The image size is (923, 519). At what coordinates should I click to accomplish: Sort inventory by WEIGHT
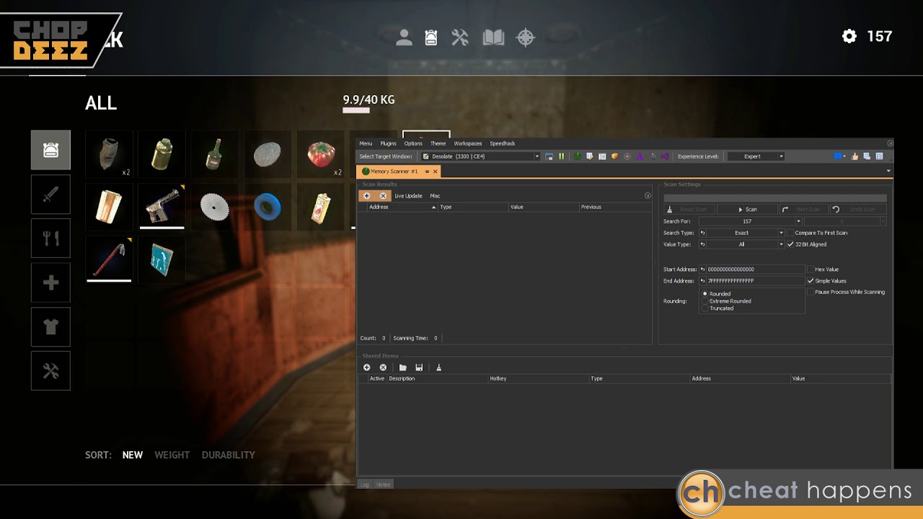[x=172, y=455]
